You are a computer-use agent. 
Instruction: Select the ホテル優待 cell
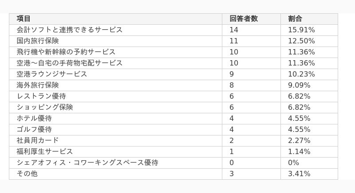click(x=115, y=119)
